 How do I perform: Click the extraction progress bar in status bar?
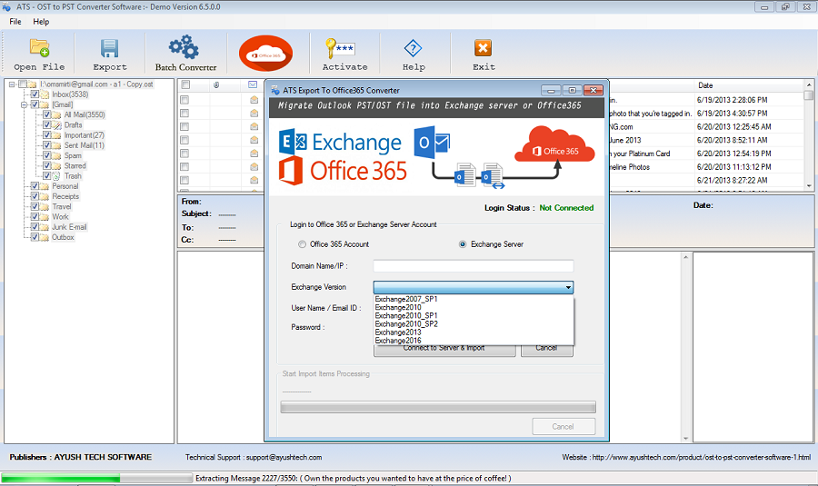tap(96, 478)
